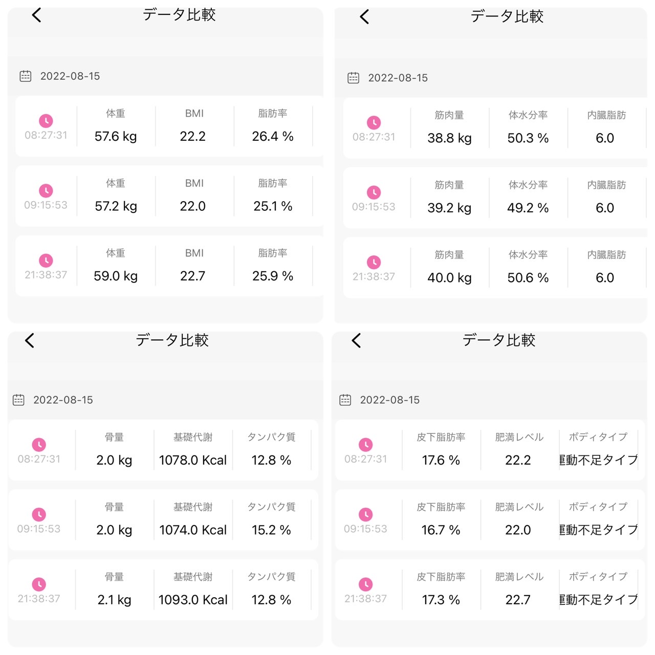Click calendar icon in subcutaneous fat panel
655x655 pixels.
click(345, 400)
